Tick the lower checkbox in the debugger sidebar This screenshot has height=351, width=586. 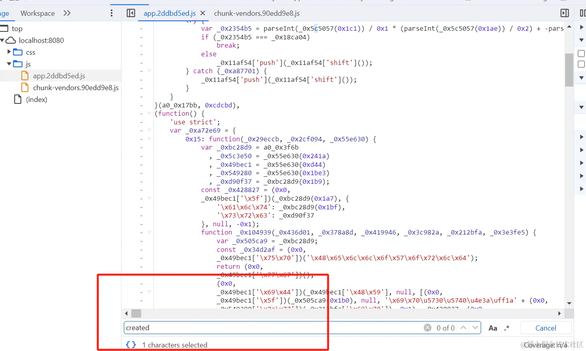[581, 64]
